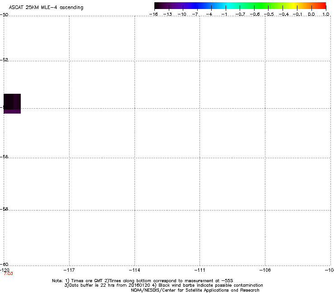Click the green section of the color bar
The image size is (334, 293).
pos(261,5)
